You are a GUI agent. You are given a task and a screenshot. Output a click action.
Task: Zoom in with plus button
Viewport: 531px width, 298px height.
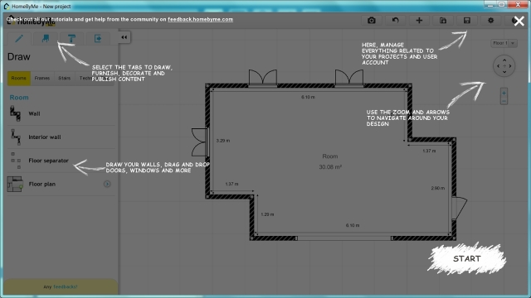(504, 93)
